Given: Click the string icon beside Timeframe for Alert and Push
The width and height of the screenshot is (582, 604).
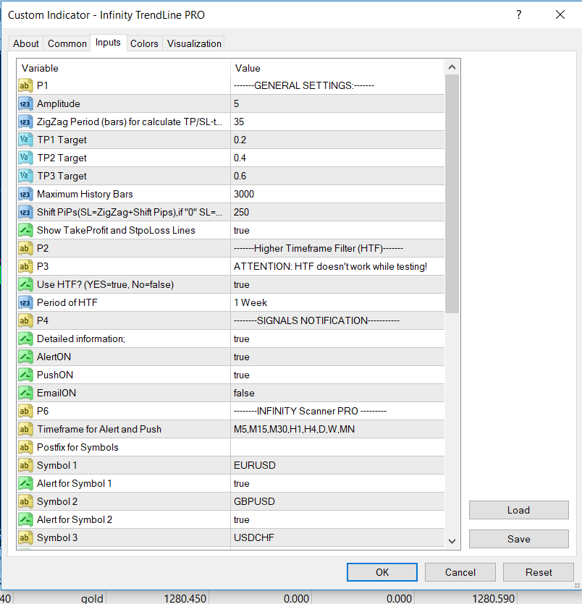Looking at the screenshot, I should point(25,430).
